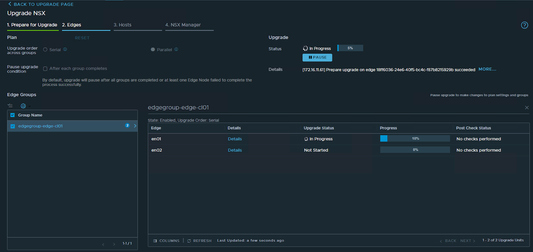This screenshot has width=533, height=252.
Task: Click the Details column header
Action: 234,128
